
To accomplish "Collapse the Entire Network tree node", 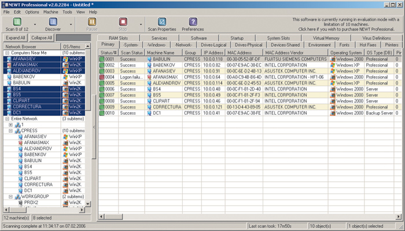I will 8,119.
